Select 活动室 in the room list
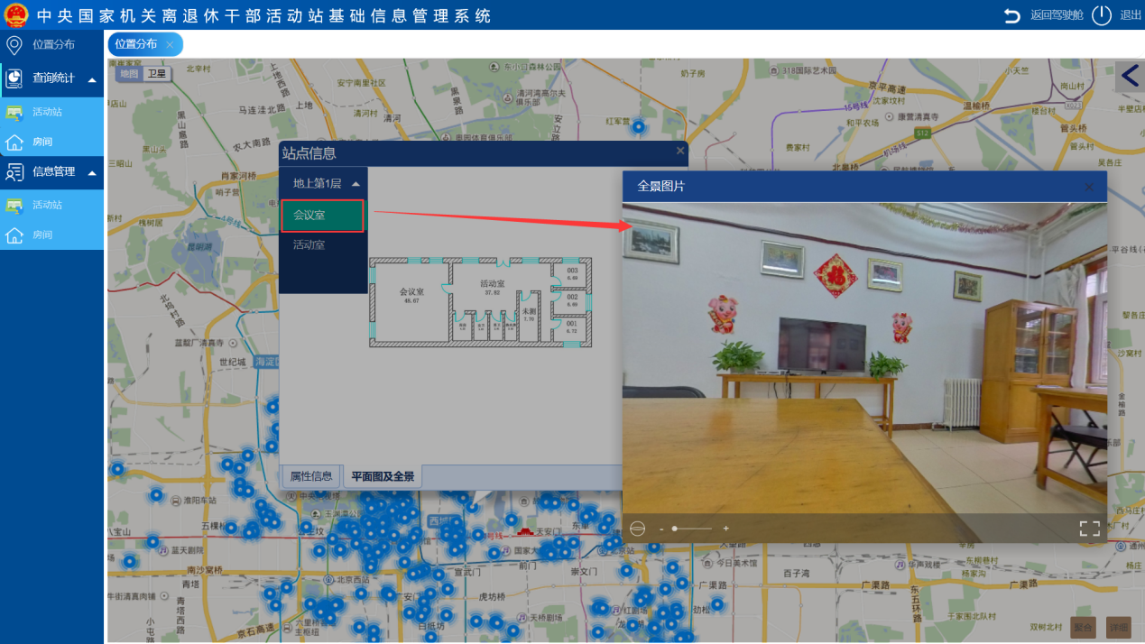The image size is (1145, 644). pyautogui.click(x=309, y=244)
